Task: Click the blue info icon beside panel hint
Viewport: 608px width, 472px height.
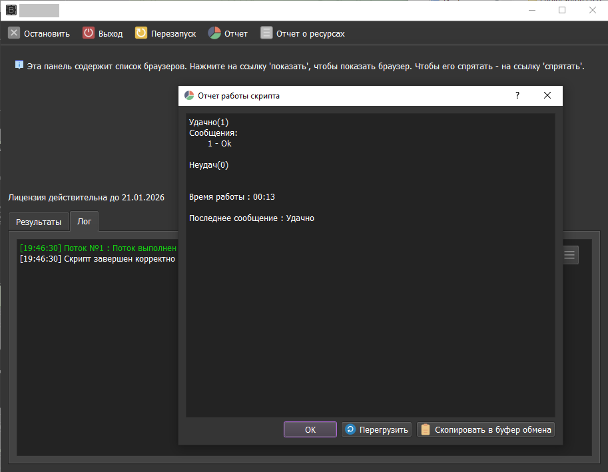Action: pyautogui.click(x=19, y=65)
